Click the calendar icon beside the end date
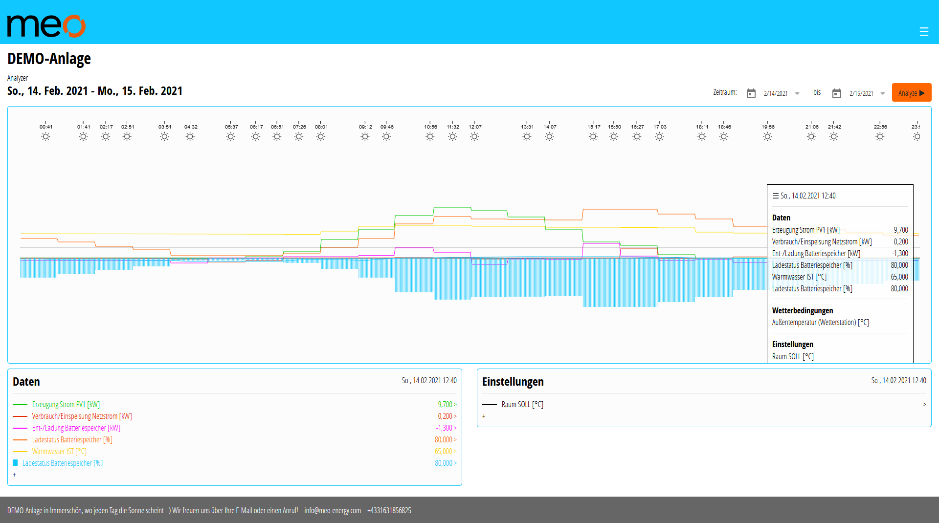Viewport: 939px width, 523px height. (x=837, y=93)
